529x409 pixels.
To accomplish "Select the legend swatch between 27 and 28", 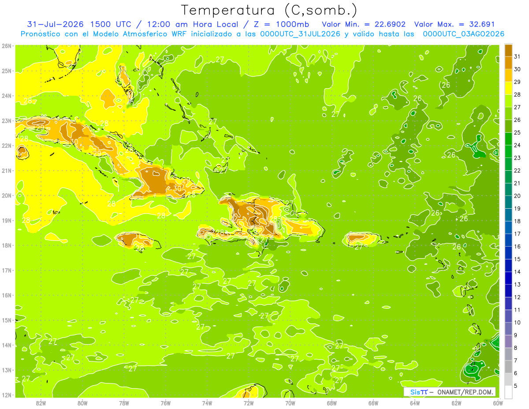I will click(x=508, y=101).
